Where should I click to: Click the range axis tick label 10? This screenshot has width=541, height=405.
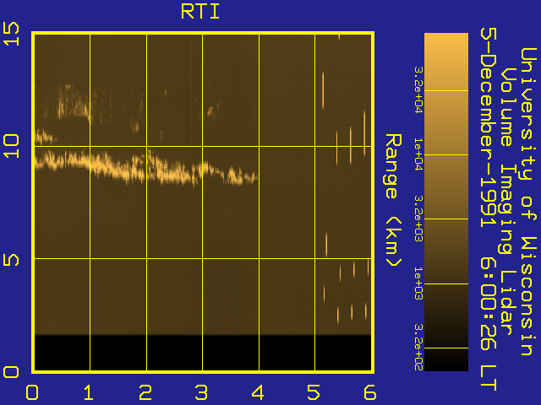click(11, 146)
